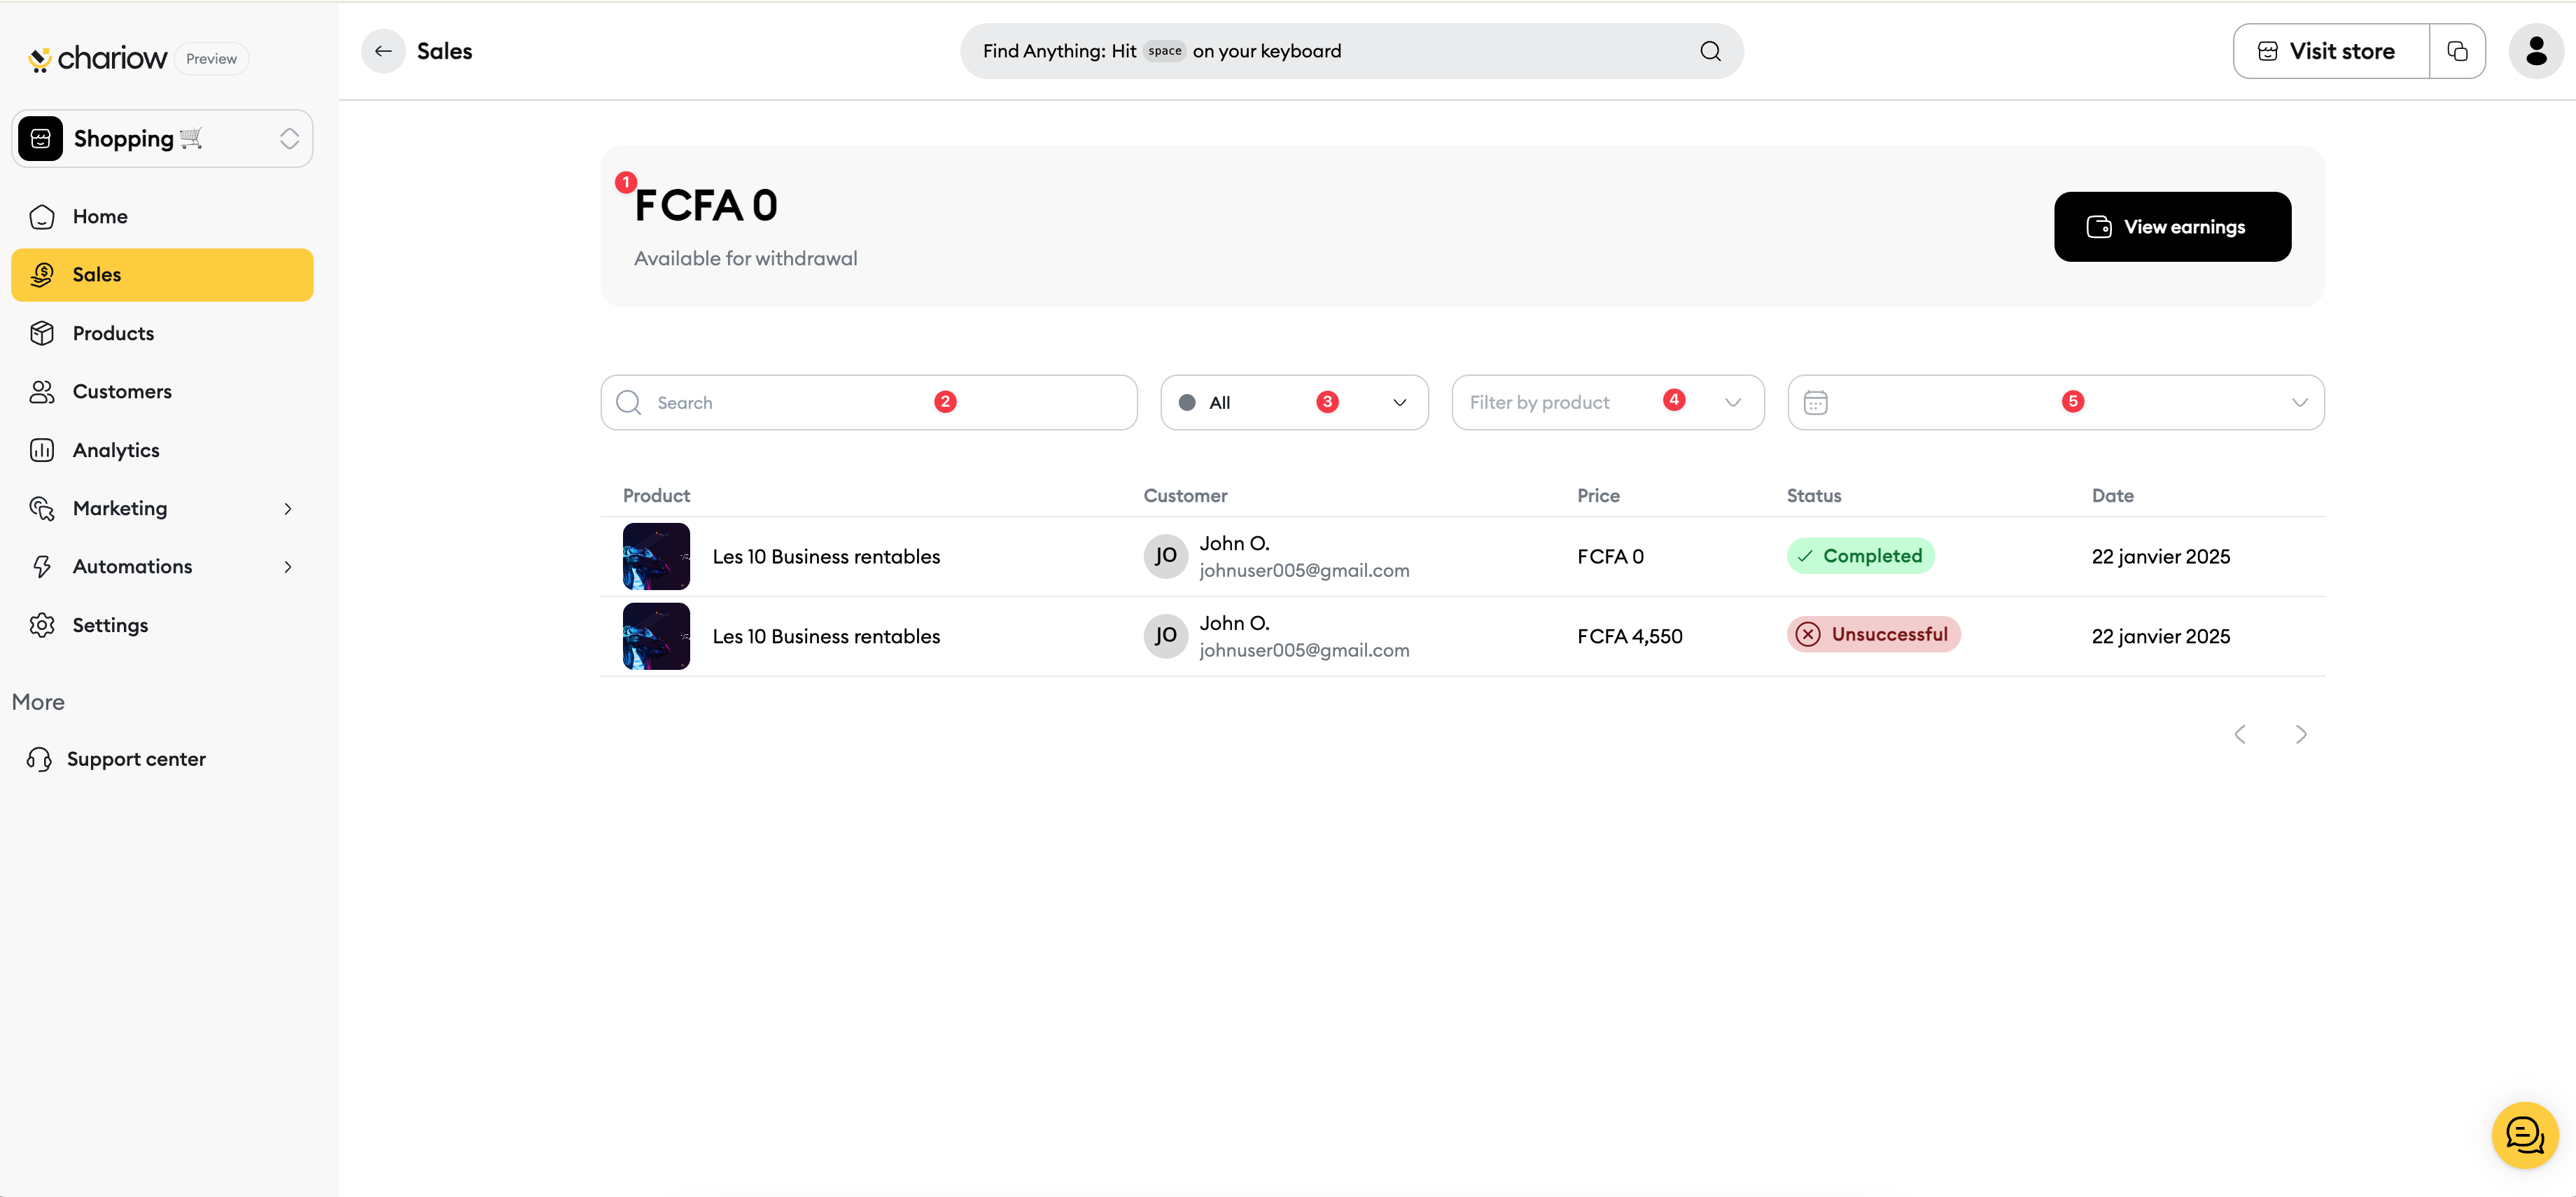Focus the sales Search field
Image resolution: width=2576 pixels, height=1197 pixels.
click(868, 403)
